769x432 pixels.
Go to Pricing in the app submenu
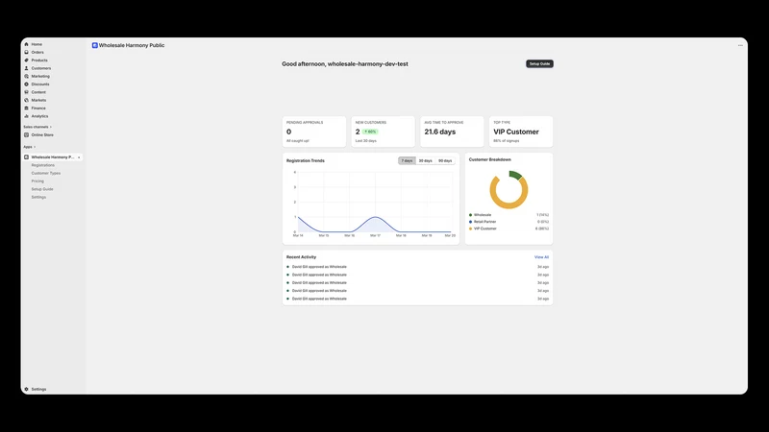37,181
